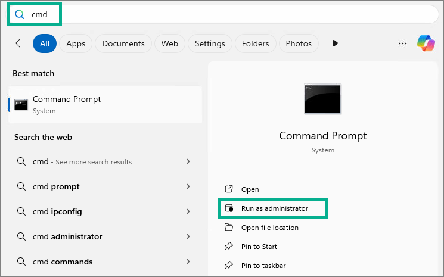This screenshot has width=444, height=277.
Task: Click magnifier icon beside cmd administrator suggestion
Action: (21, 236)
